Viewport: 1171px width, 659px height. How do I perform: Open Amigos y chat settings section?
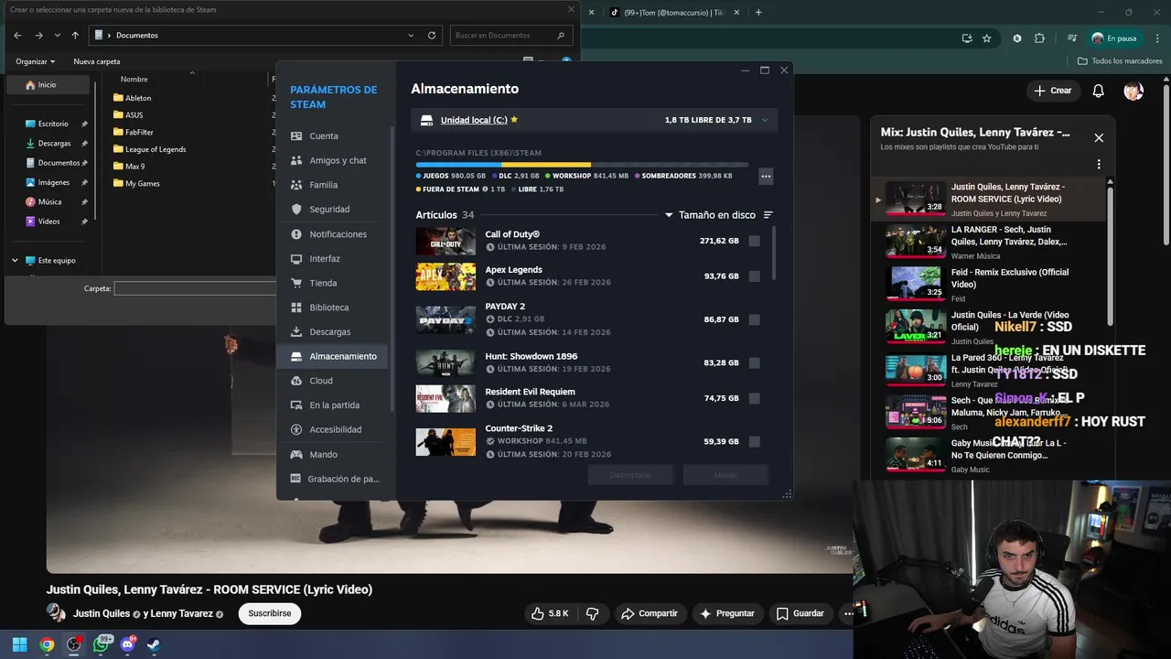pyautogui.click(x=338, y=160)
